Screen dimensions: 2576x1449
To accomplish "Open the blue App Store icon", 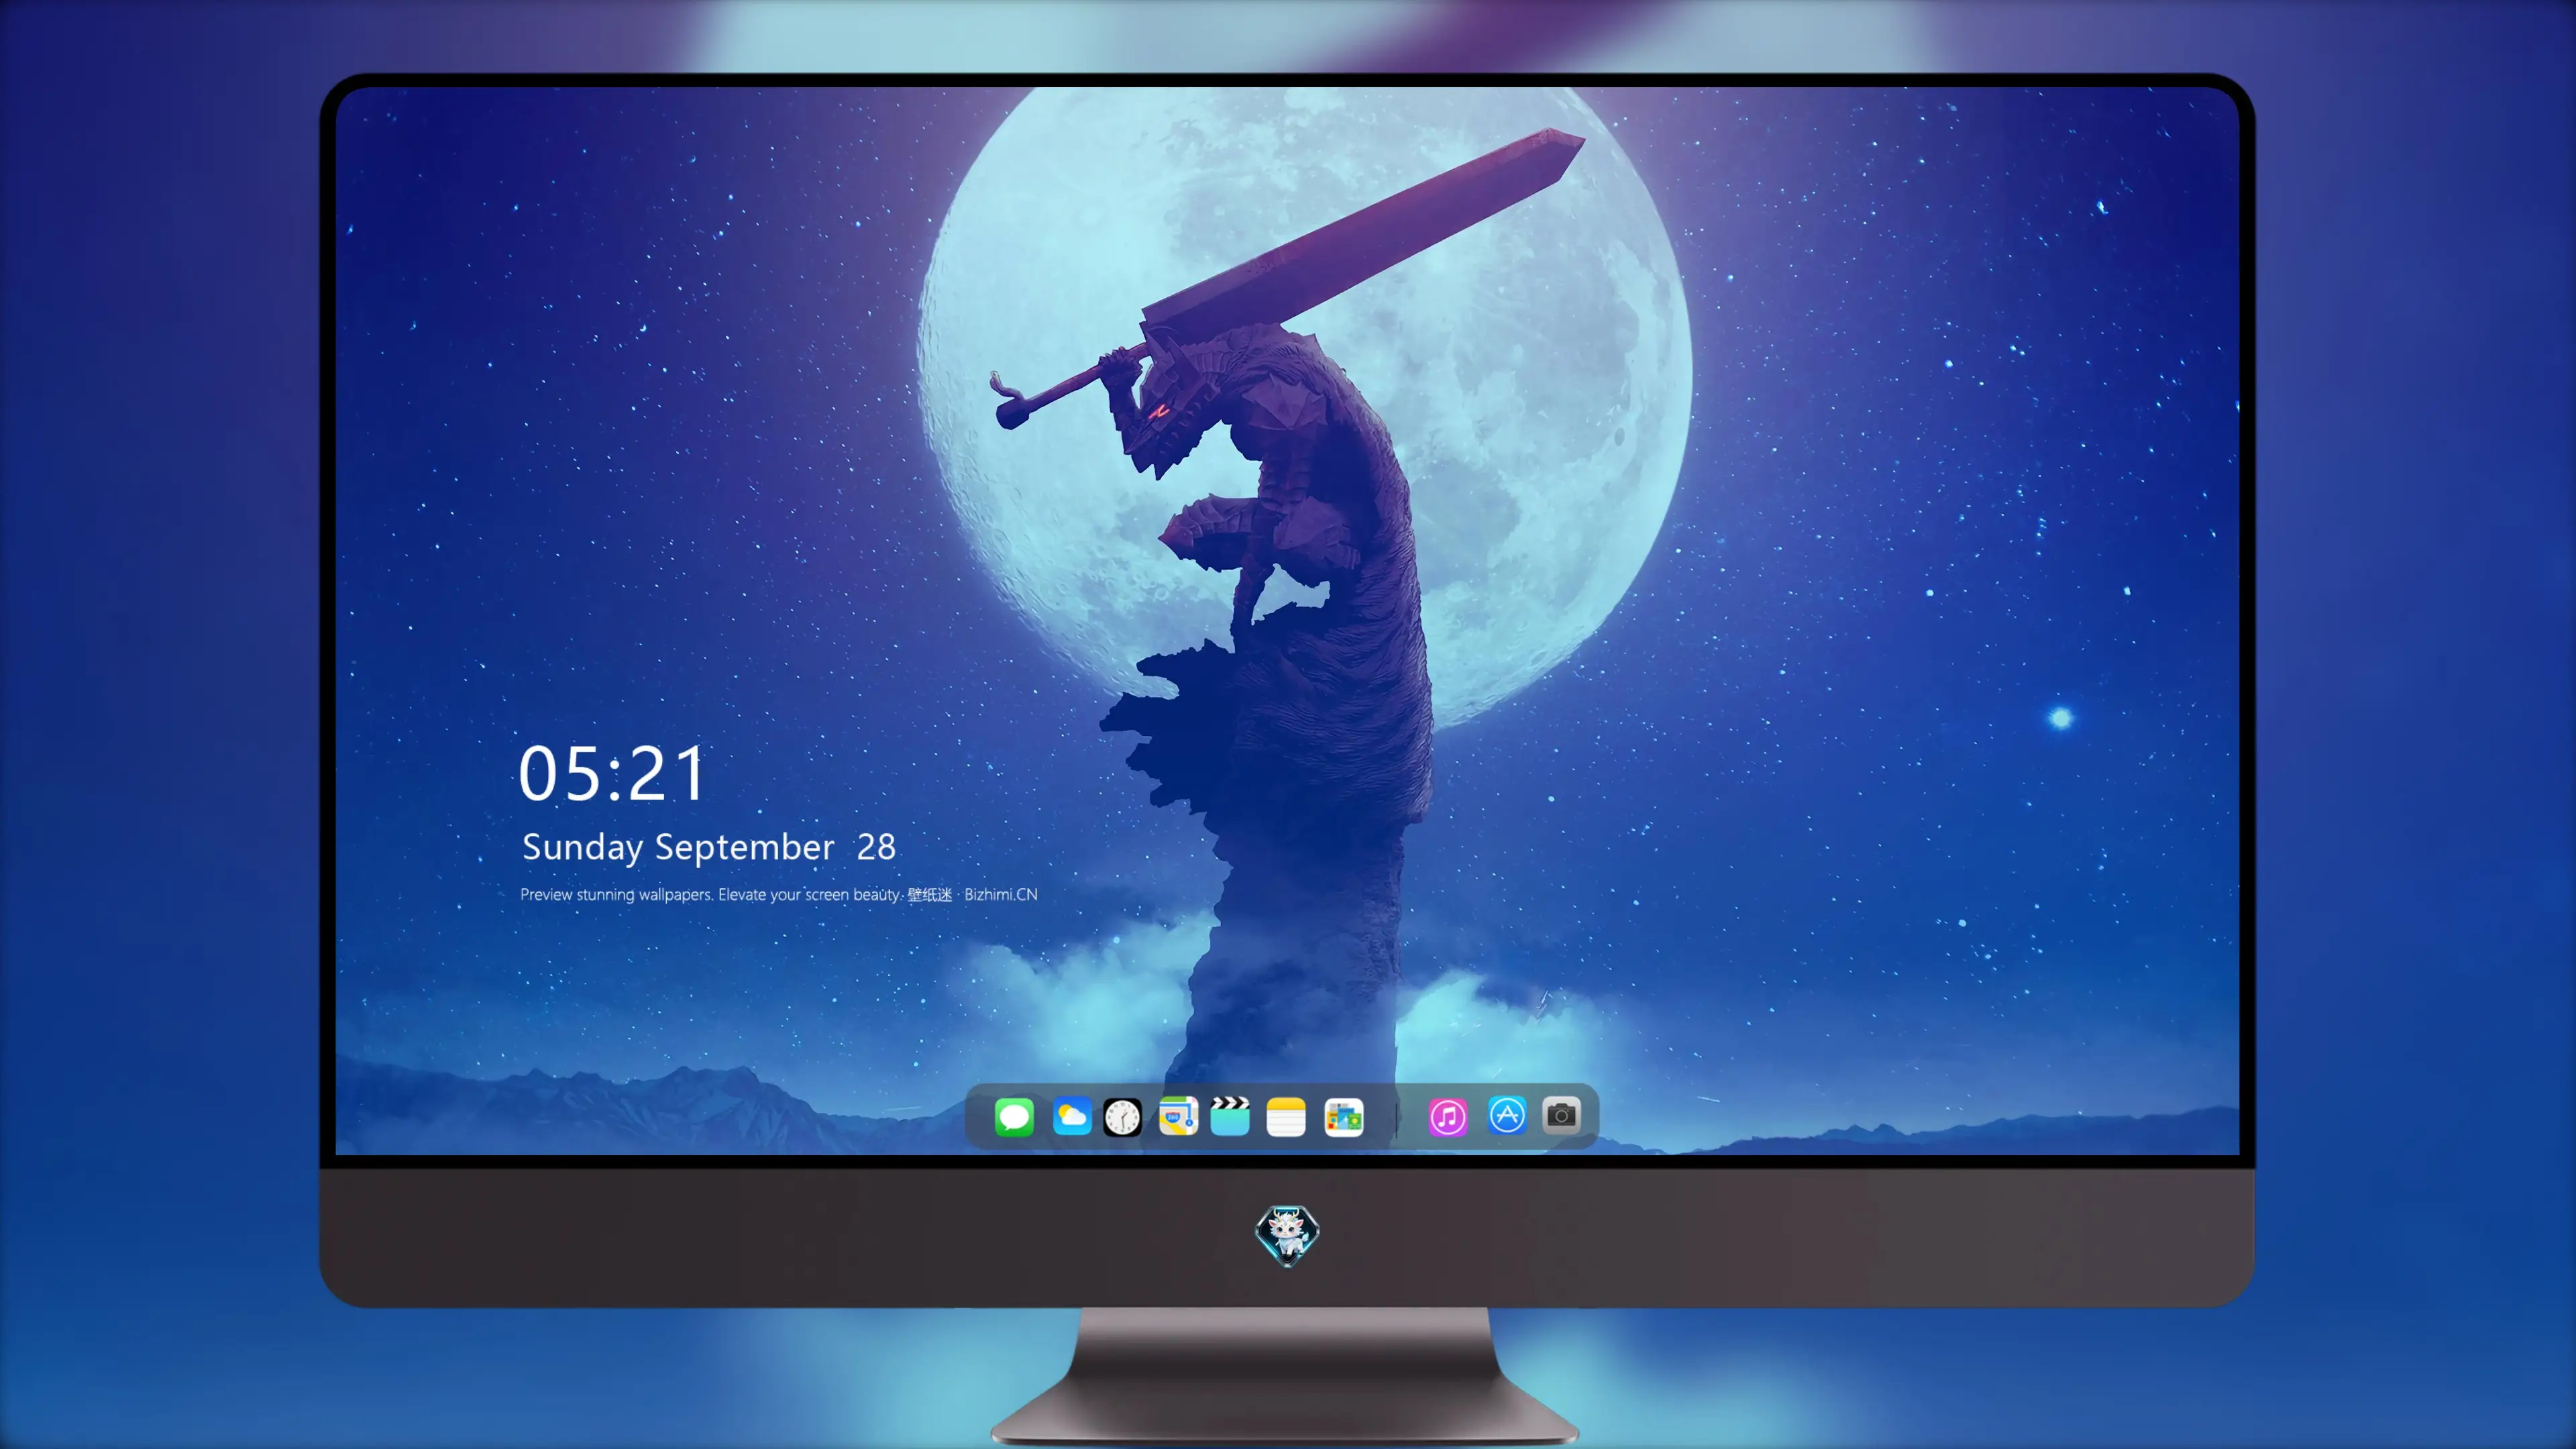I will click(1507, 1115).
